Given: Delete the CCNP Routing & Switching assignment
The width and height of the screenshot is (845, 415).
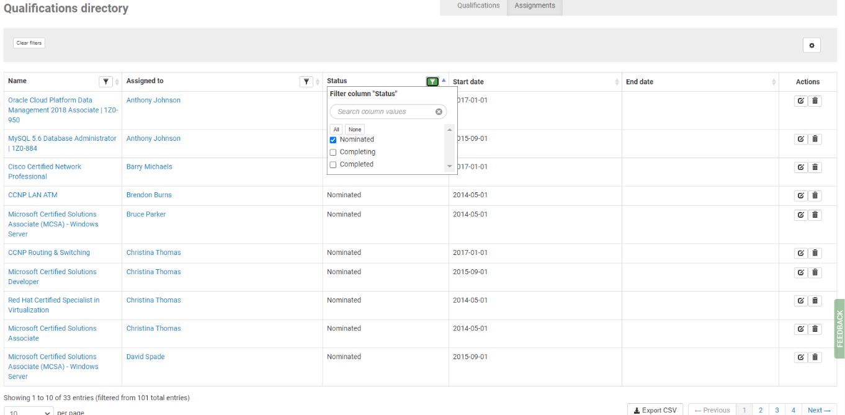Looking at the screenshot, I should tap(815, 253).
